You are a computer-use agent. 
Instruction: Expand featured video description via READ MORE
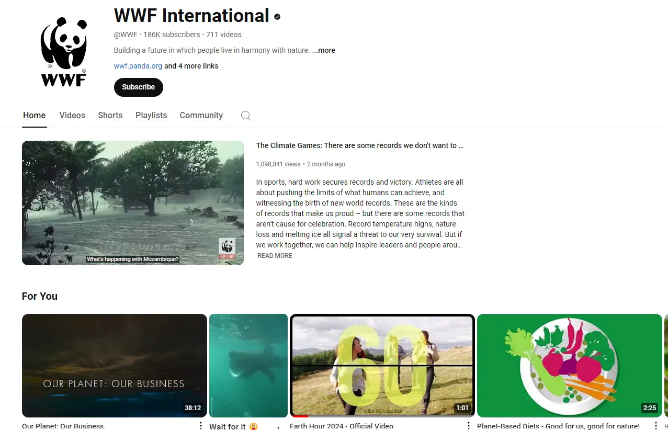pos(275,256)
